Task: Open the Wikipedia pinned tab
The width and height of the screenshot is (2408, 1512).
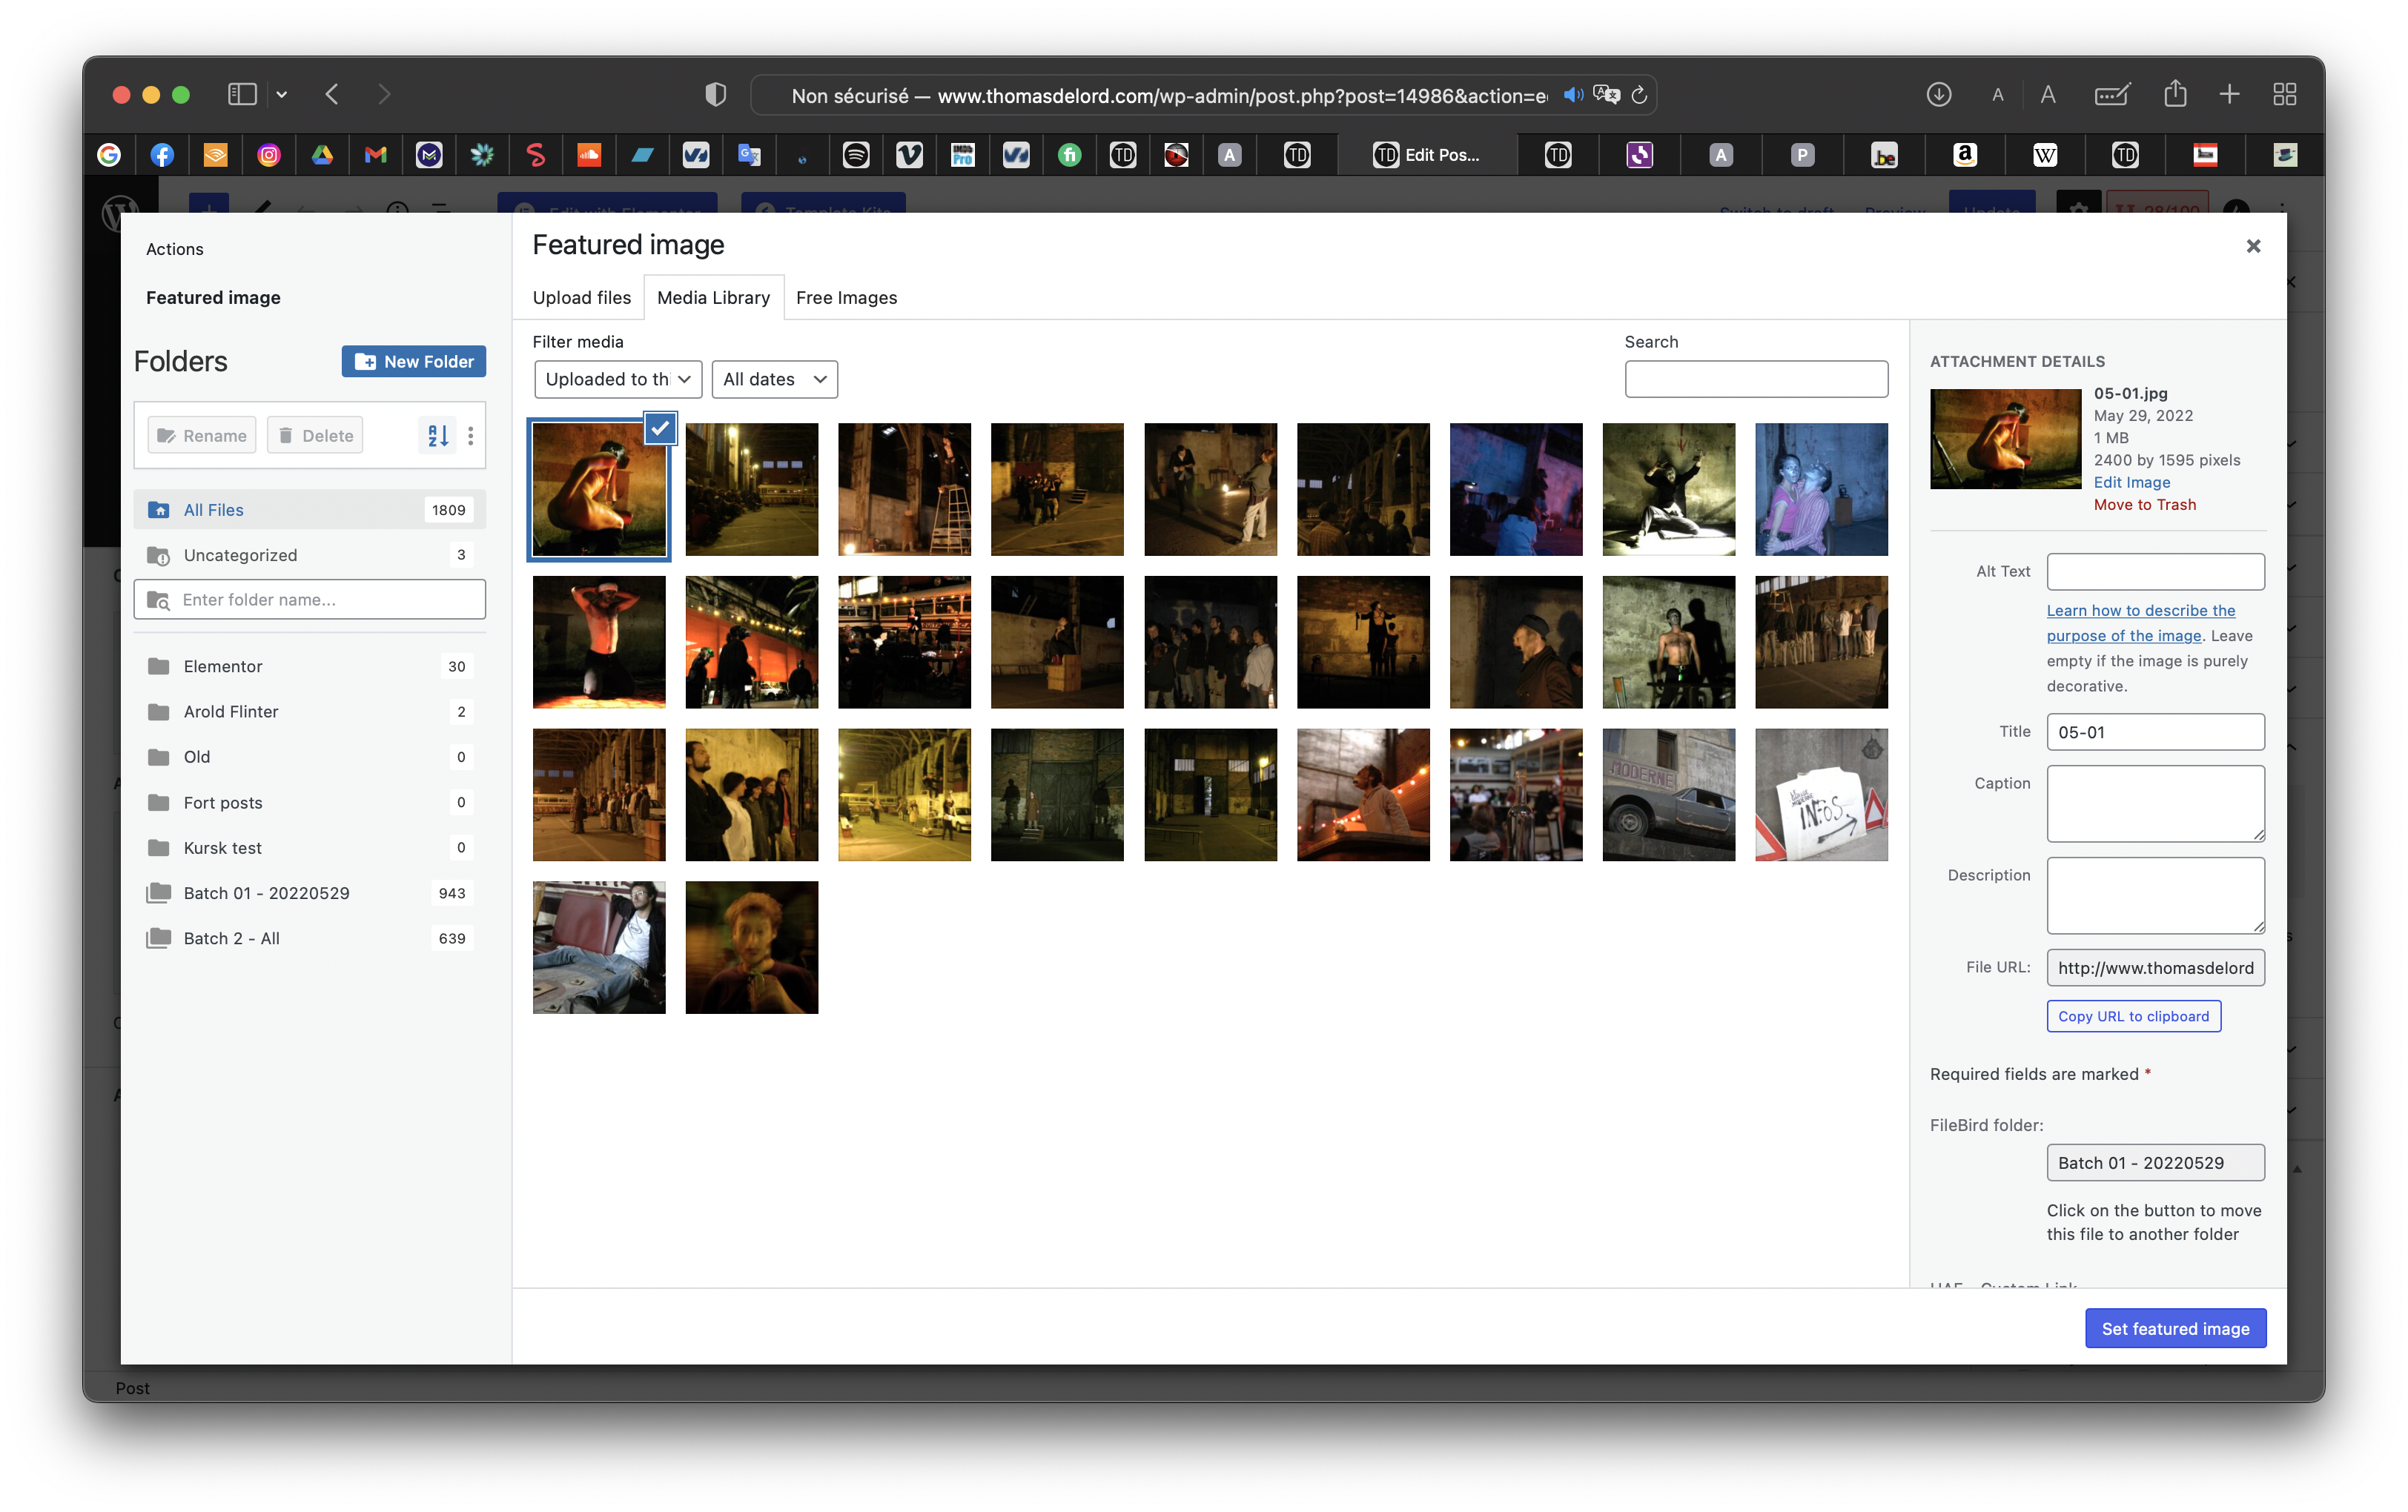Action: [x=2045, y=155]
